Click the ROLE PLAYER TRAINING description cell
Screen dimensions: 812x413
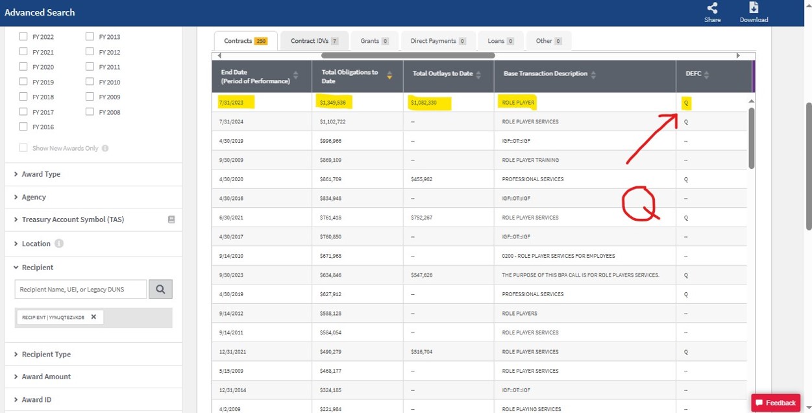[585, 160]
